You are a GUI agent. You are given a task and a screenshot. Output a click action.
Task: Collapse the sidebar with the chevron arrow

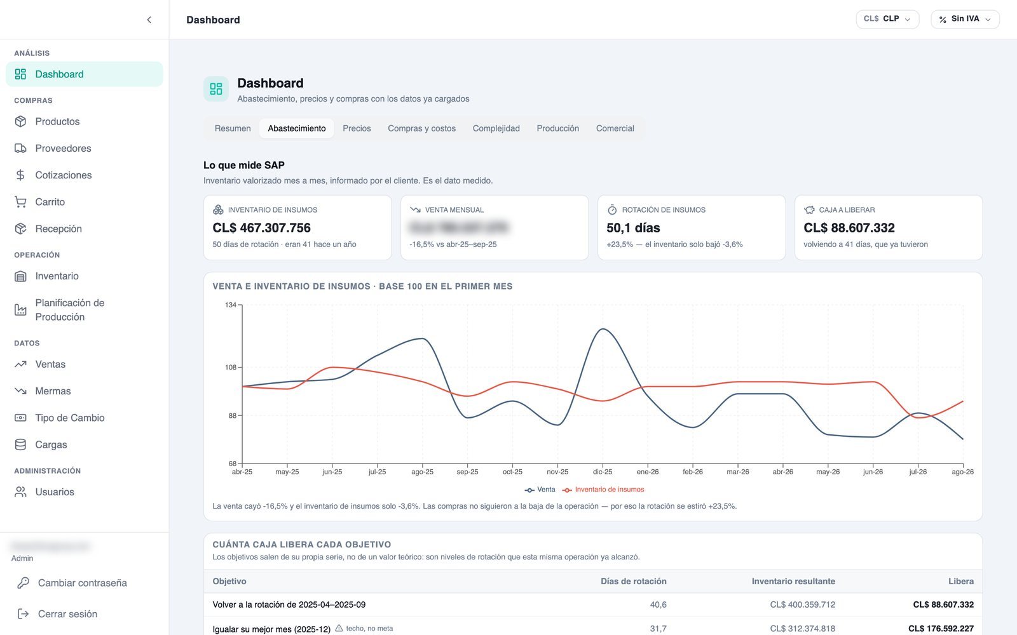coord(149,20)
